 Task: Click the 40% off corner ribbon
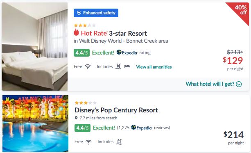pyautogui.click(x=241, y=10)
